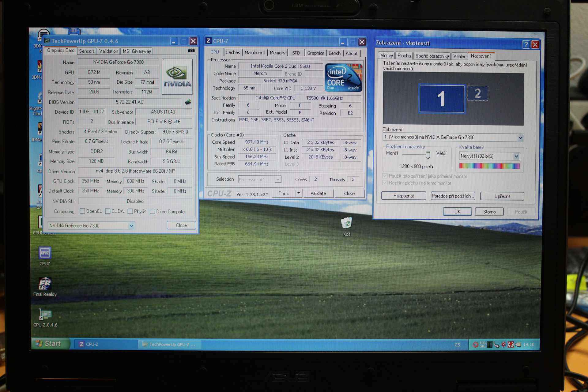The width and height of the screenshot is (588, 392).
Task: Click the BIOS save chip icon in GPU-Z
Action: 188,102
